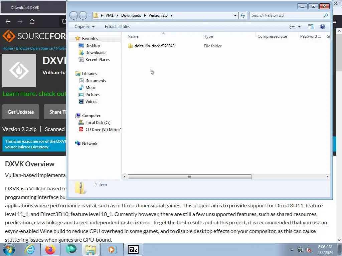Image resolution: width=342 pixels, height=256 pixels.
Task: Select the Favorites star in sidebar
Action: [x=77, y=39]
